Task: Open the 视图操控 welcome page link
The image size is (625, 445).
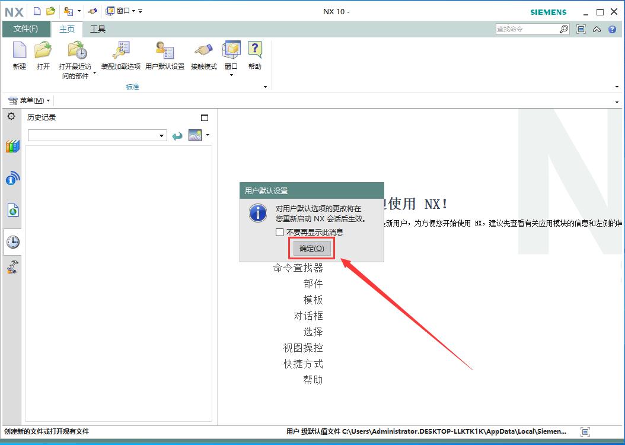Action: tap(303, 348)
